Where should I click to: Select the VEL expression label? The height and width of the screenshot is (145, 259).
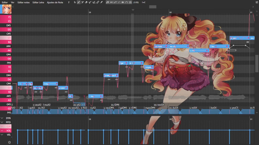click(9, 135)
